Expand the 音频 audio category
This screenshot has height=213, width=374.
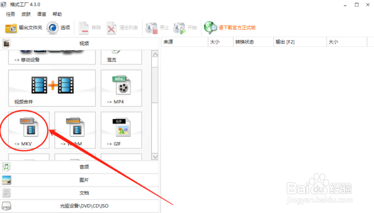[79, 167]
